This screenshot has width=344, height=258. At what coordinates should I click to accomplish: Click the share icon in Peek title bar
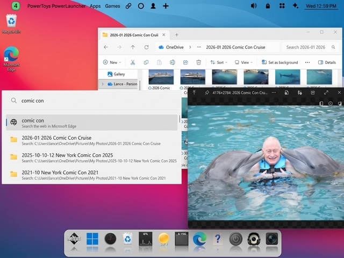pyautogui.click(x=313, y=92)
